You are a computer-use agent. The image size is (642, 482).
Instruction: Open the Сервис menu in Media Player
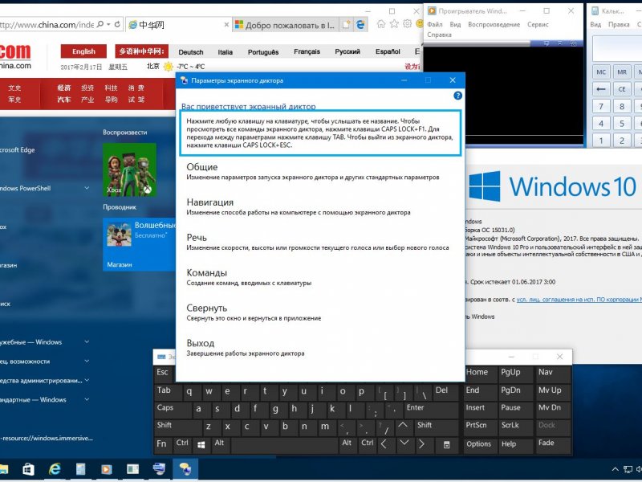click(538, 25)
